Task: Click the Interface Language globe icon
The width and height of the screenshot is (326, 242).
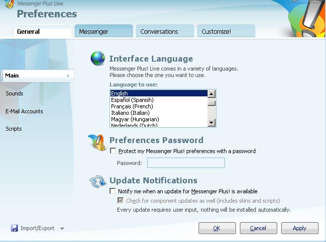Action: 98,59
